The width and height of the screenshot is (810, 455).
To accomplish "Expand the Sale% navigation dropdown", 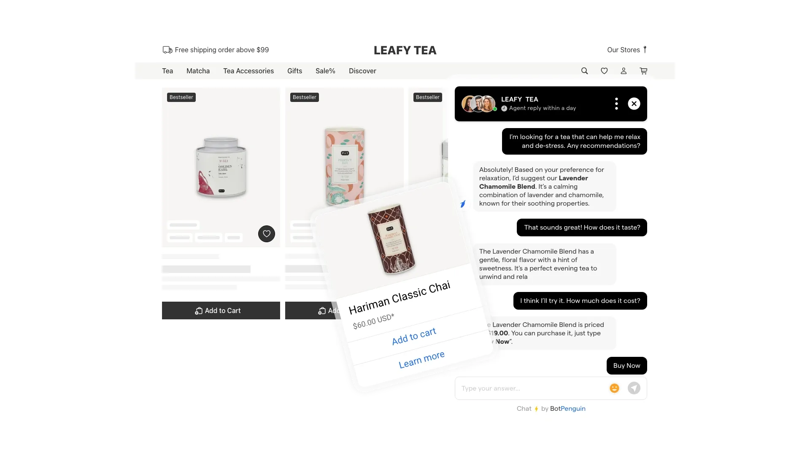I will click(325, 70).
